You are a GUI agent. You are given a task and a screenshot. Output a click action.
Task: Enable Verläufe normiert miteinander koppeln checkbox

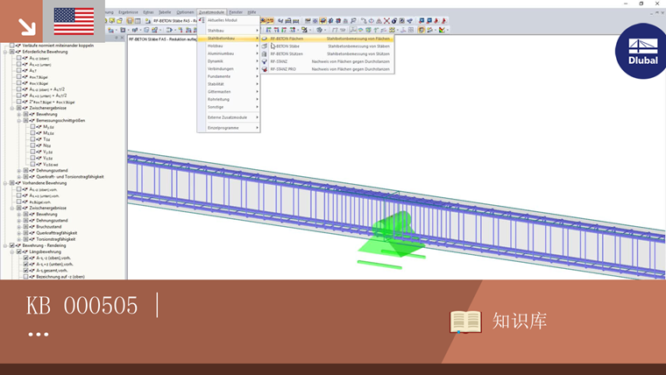click(x=12, y=45)
